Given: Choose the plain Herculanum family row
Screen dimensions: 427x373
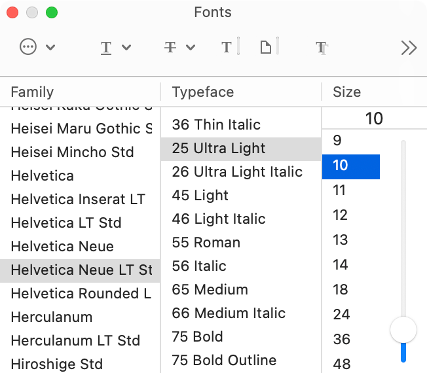Looking at the screenshot, I should 80,317.
